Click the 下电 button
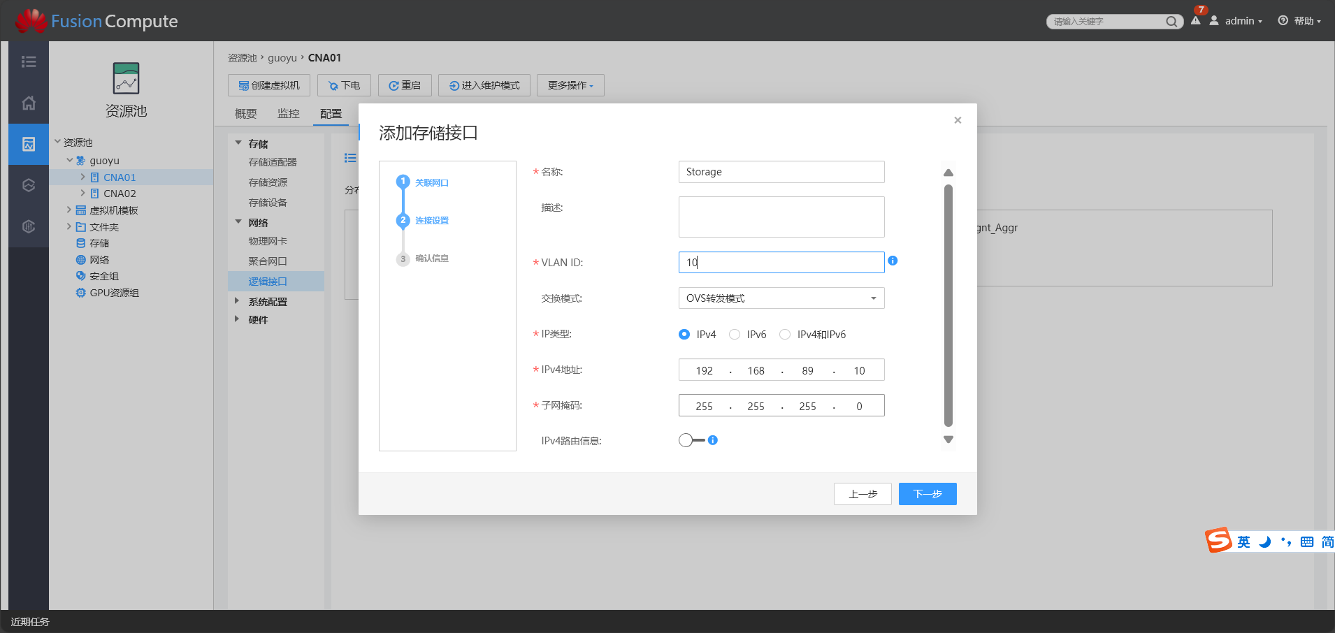Screen dimensions: 1335x633 344,85
